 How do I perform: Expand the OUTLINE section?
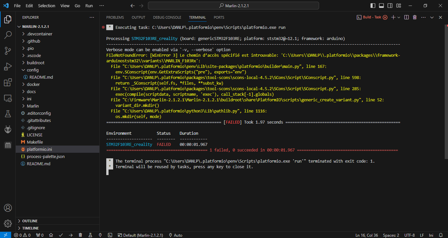(57, 221)
